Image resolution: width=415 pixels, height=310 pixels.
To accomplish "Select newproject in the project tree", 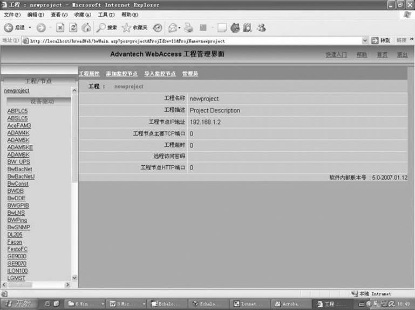I will tap(17, 90).
